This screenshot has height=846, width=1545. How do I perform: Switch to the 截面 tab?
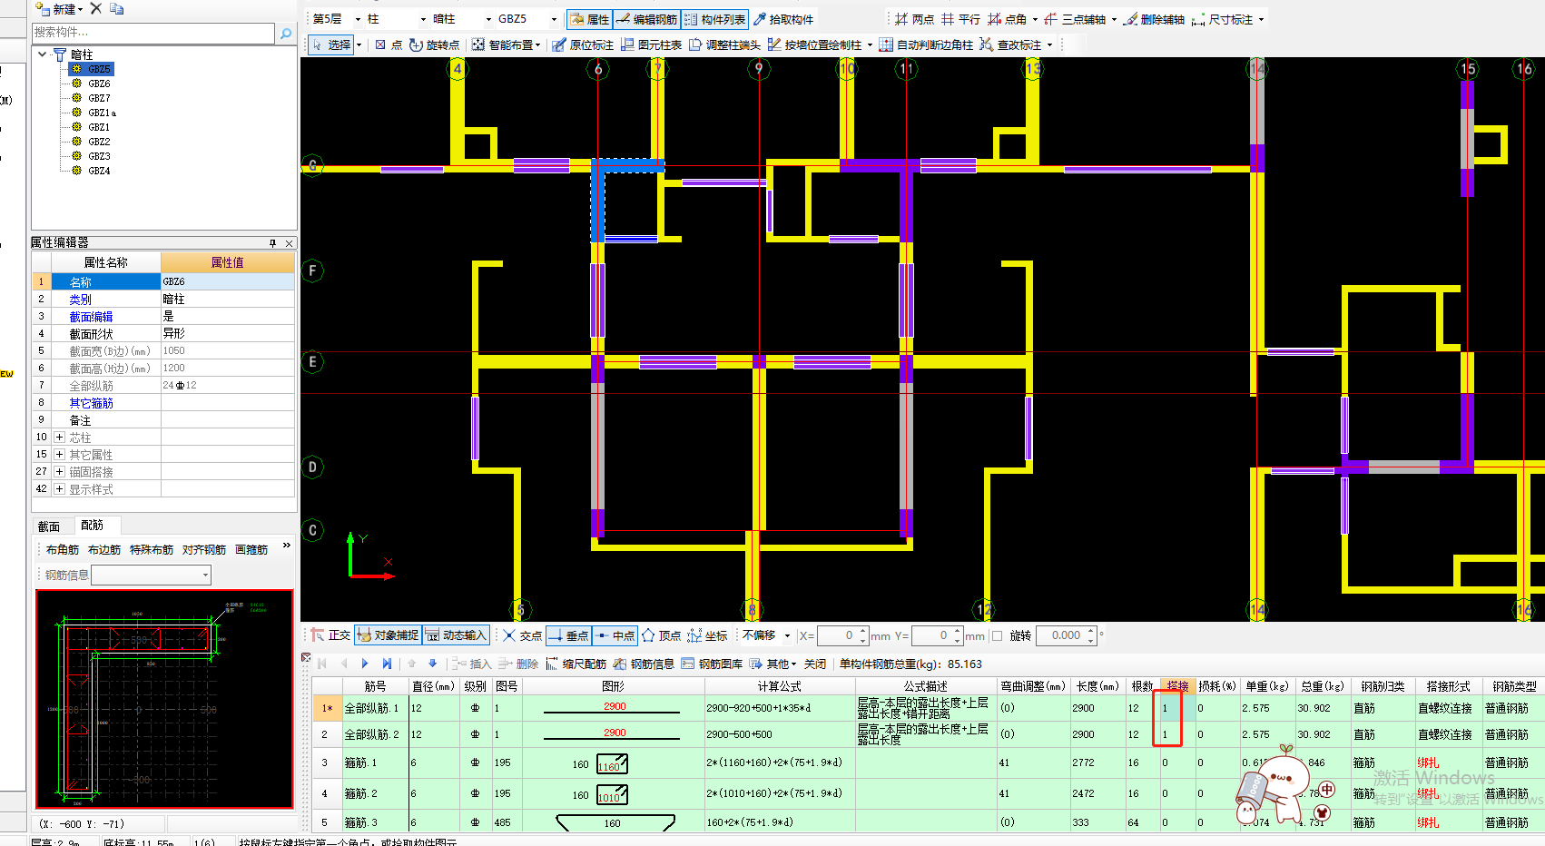coord(49,526)
